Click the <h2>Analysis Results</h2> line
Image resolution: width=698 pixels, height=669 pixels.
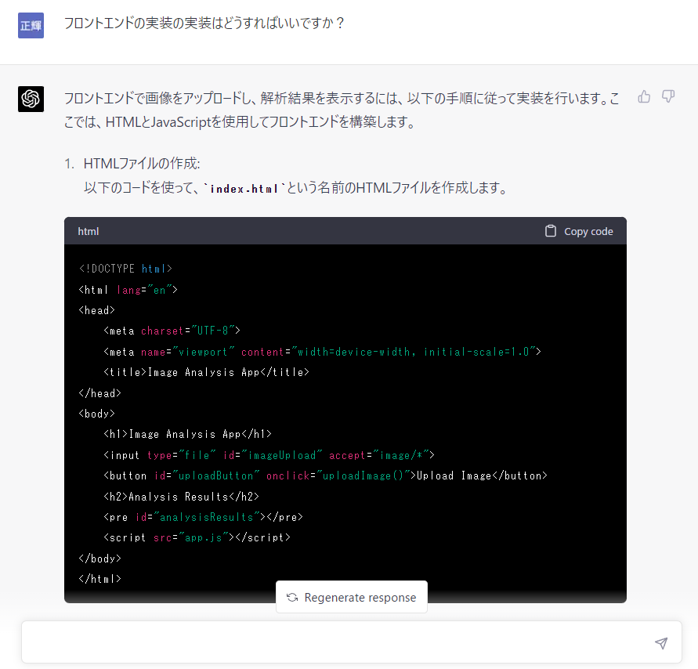coord(181,497)
